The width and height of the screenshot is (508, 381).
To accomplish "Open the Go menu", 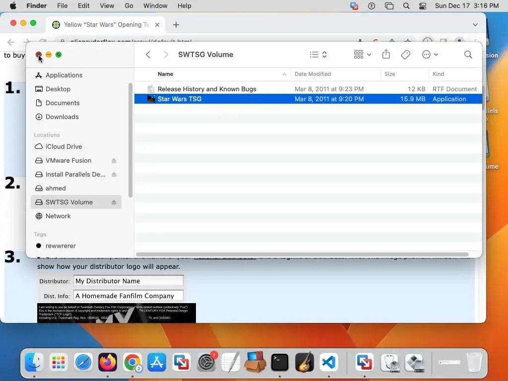I will [x=129, y=6].
